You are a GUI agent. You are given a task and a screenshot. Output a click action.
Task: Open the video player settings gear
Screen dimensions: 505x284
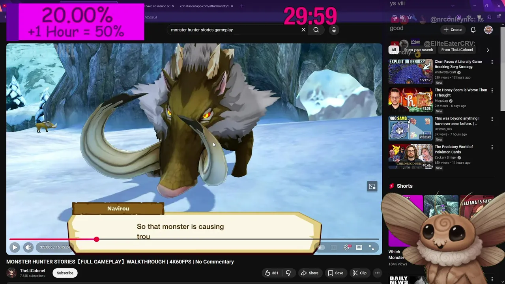click(x=346, y=247)
